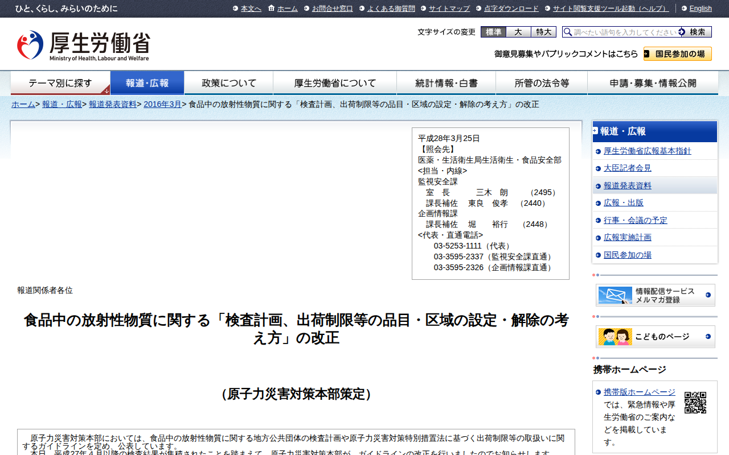This screenshot has height=455, width=729.
Task: Click the children illustration for こどものページ
Action: click(615, 337)
